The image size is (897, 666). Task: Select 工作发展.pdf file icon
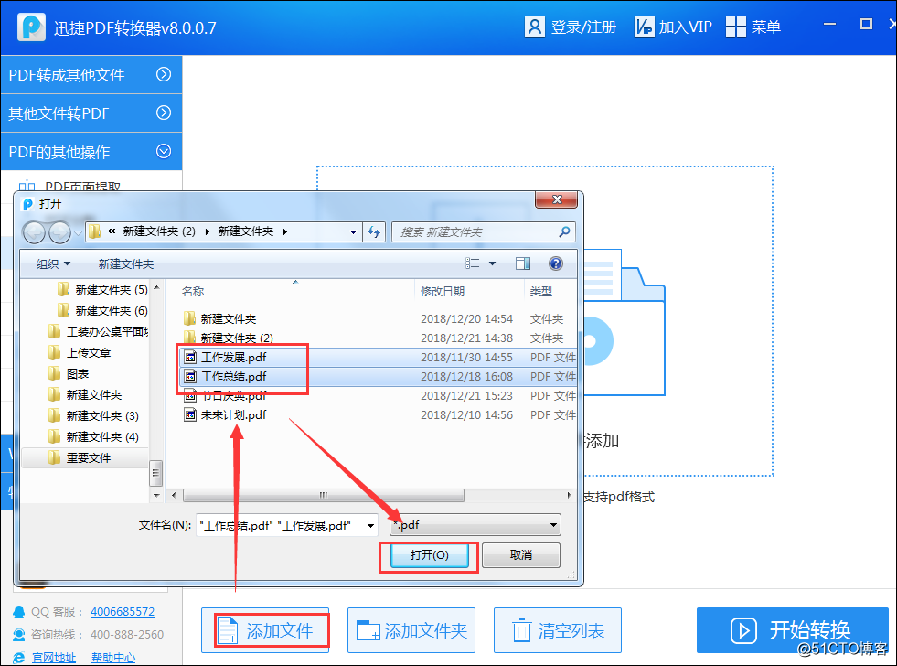tap(190, 357)
